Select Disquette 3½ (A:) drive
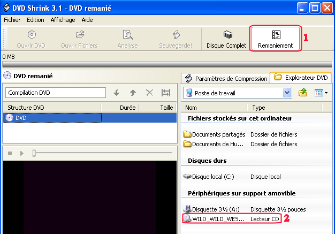Viewport: 335px width, 234px height. tap(211, 209)
